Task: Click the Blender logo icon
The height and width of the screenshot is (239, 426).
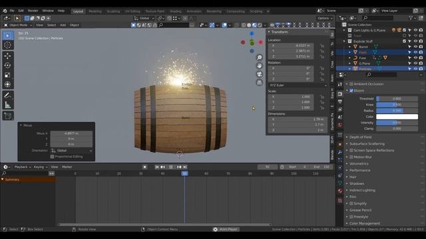Action: tap(5, 11)
